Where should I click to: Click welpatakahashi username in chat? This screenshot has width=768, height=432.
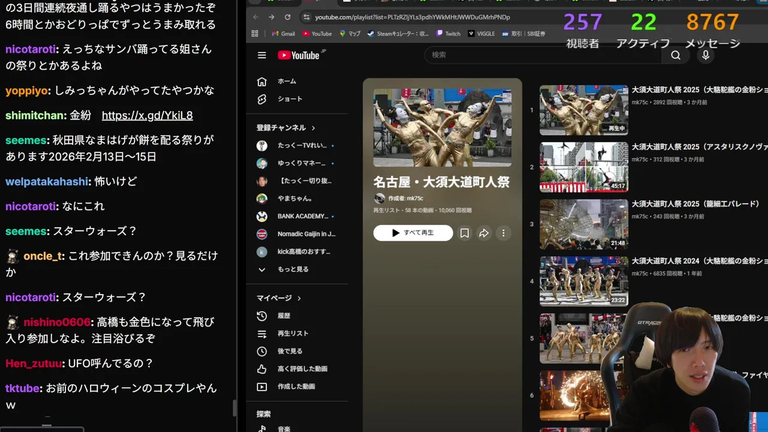click(x=48, y=181)
